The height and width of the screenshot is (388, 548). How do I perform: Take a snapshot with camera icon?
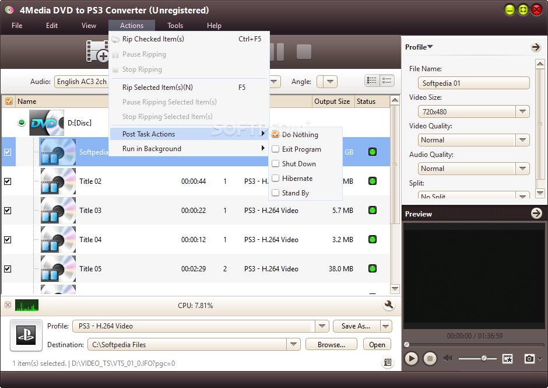(529, 359)
